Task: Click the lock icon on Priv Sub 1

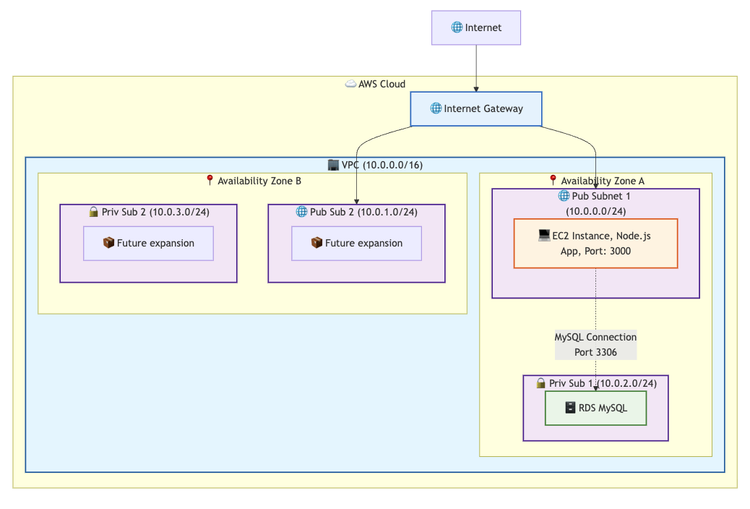Action: [x=541, y=382]
